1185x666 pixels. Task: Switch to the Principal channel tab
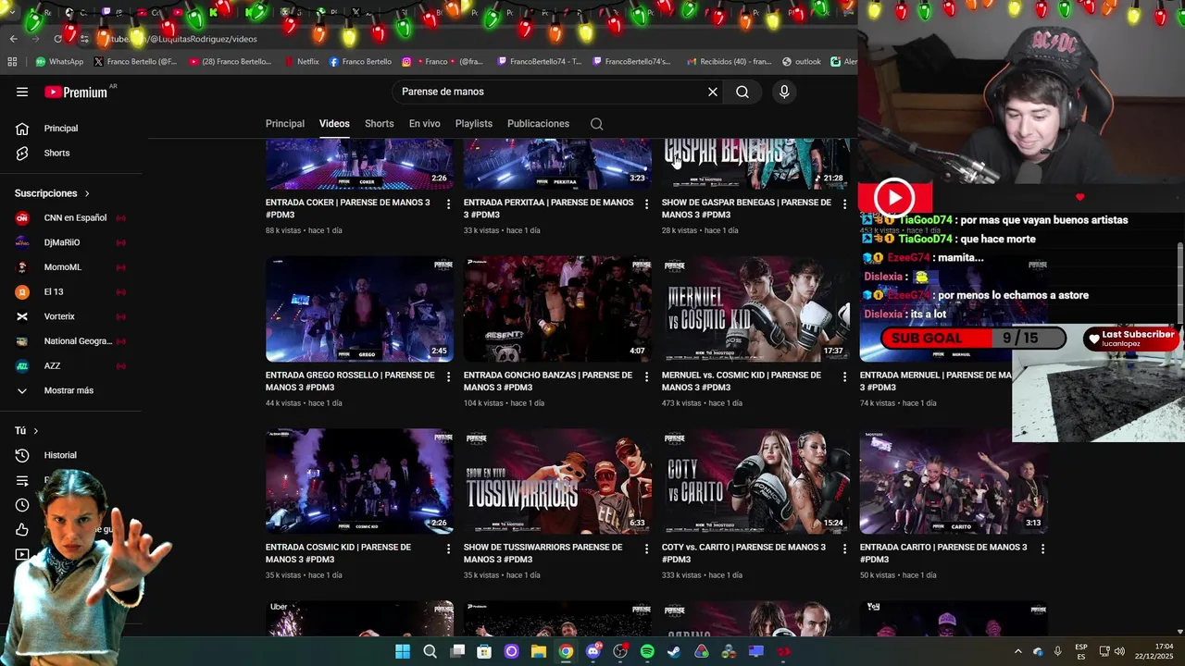click(285, 124)
